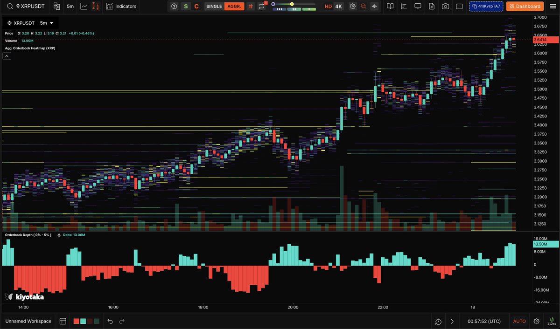
Task: Open the layout panel icon in bottom bar
Action: point(63,321)
